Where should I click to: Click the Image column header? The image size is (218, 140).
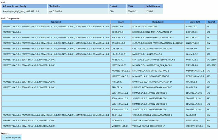(x=121, y=22)
